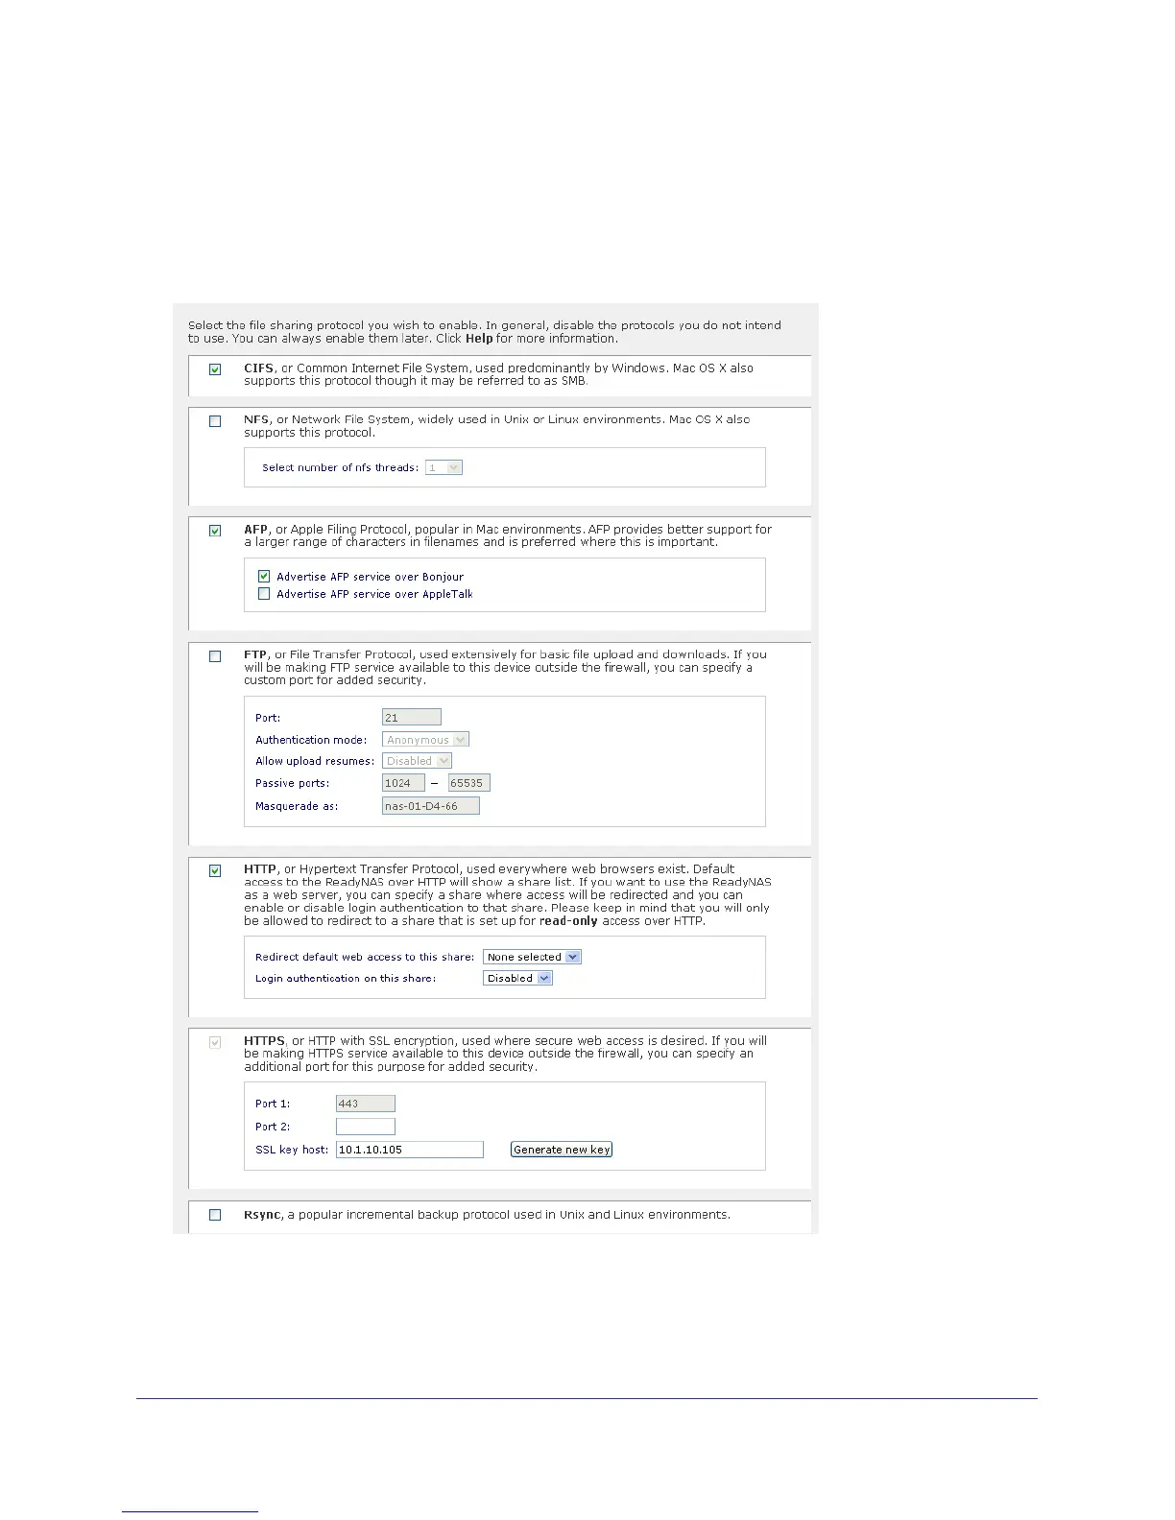
Task: Open the Allow upload resumes dropdown
Action: coord(417,761)
